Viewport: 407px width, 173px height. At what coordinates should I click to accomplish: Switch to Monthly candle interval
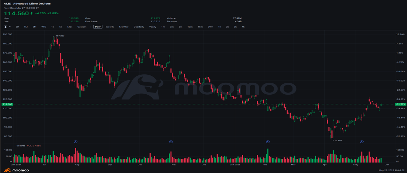(124, 27)
